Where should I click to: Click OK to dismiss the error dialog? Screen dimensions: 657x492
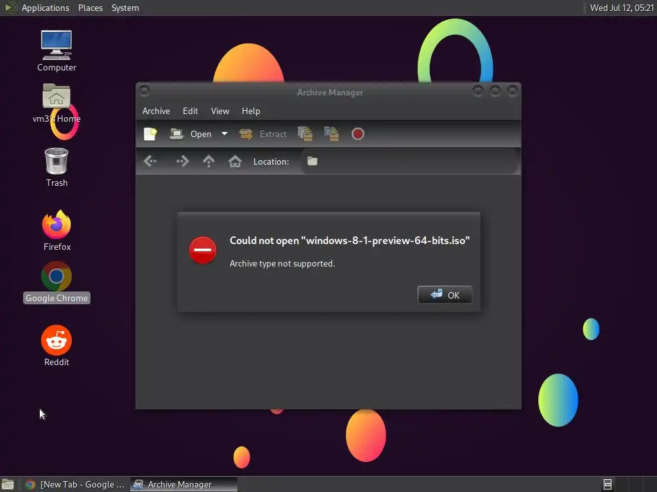(445, 295)
